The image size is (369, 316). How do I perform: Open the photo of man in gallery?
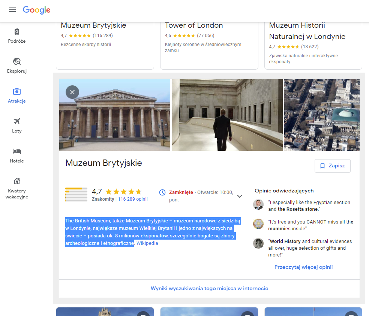coord(227,115)
